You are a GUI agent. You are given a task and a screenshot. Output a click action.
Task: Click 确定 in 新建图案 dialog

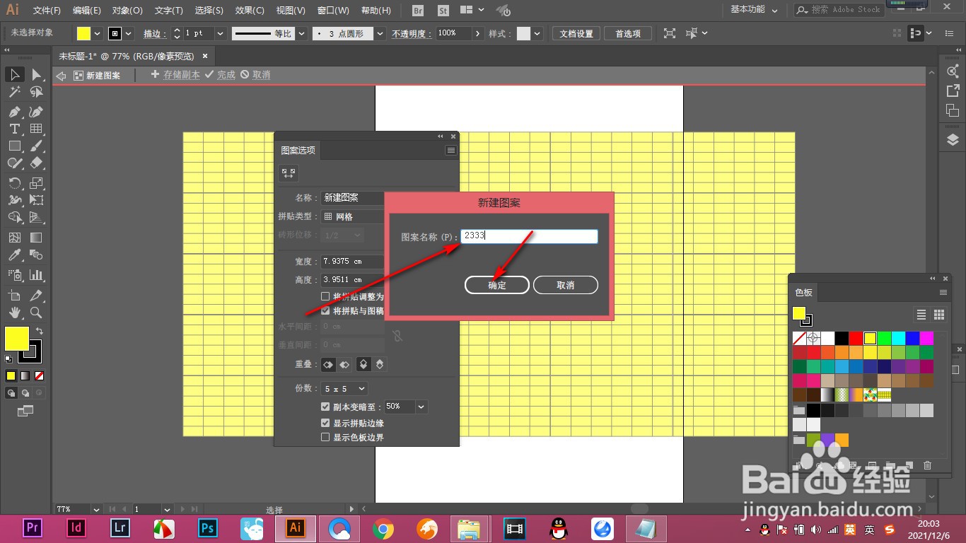[497, 285]
